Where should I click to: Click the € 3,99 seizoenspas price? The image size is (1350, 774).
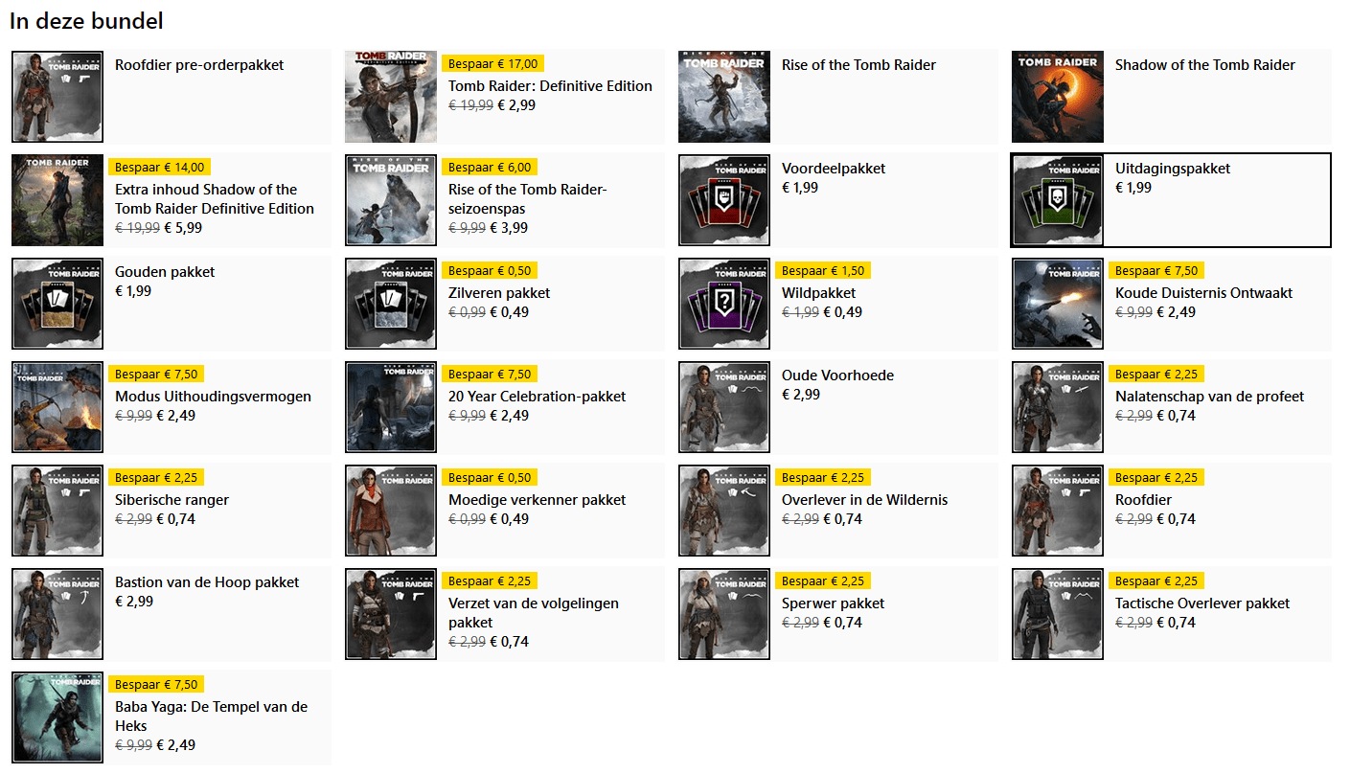pos(509,228)
